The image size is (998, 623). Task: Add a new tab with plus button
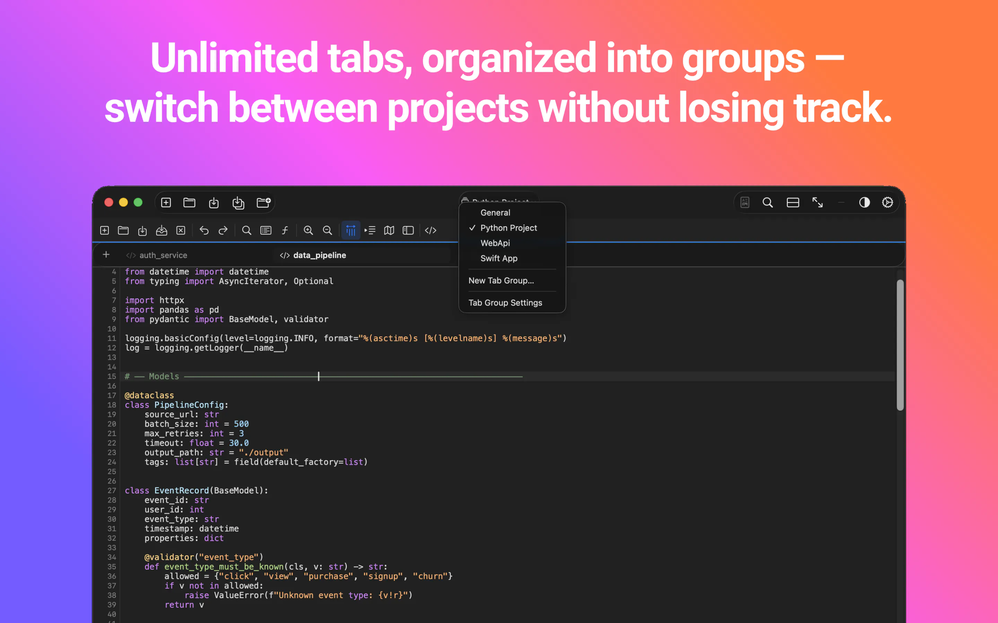click(106, 255)
